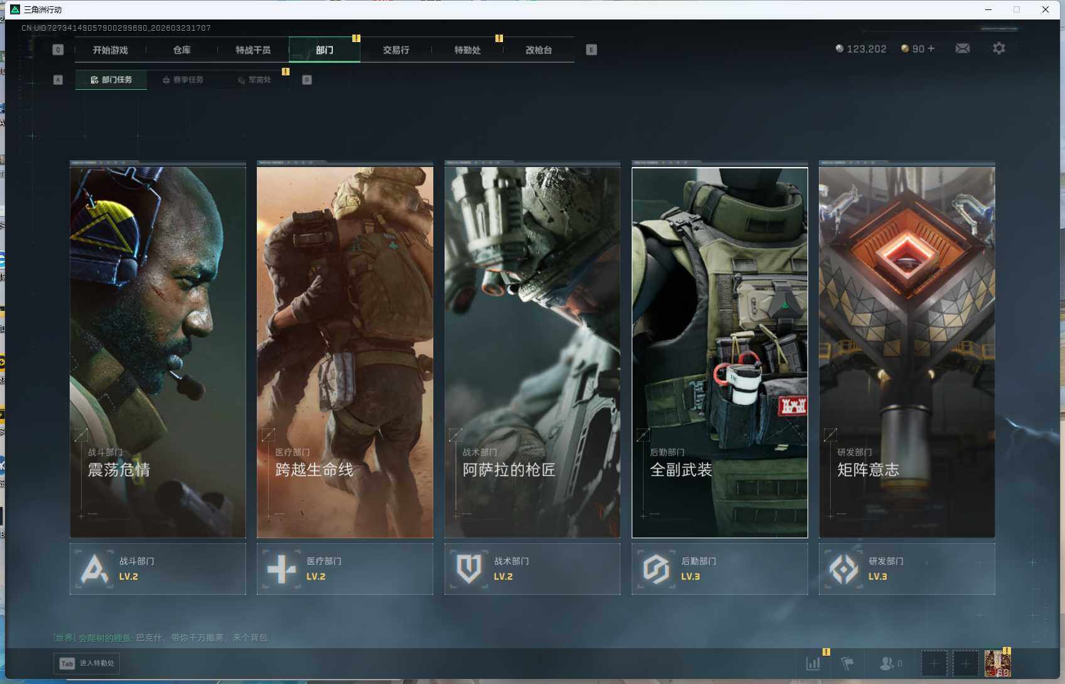Open the player avatar portrait
This screenshot has height=684, width=1065.
[x=998, y=663]
